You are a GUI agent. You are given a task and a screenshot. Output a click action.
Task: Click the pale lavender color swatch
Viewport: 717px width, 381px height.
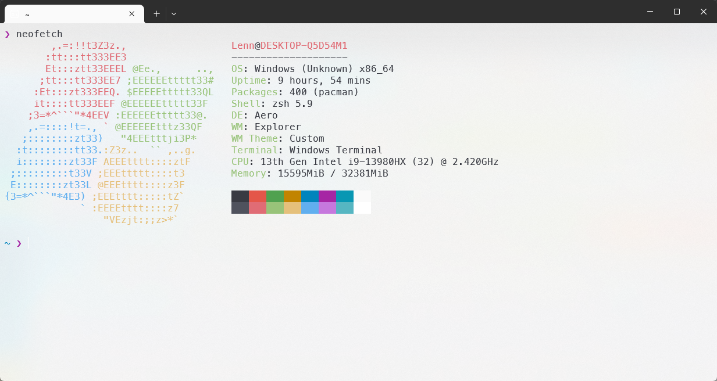pyautogui.click(x=327, y=208)
